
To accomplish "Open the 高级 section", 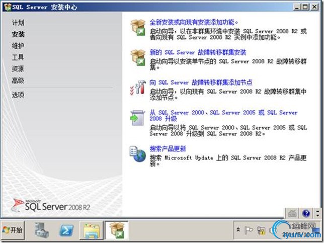I will pyautogui.click(x=18, y=80).
